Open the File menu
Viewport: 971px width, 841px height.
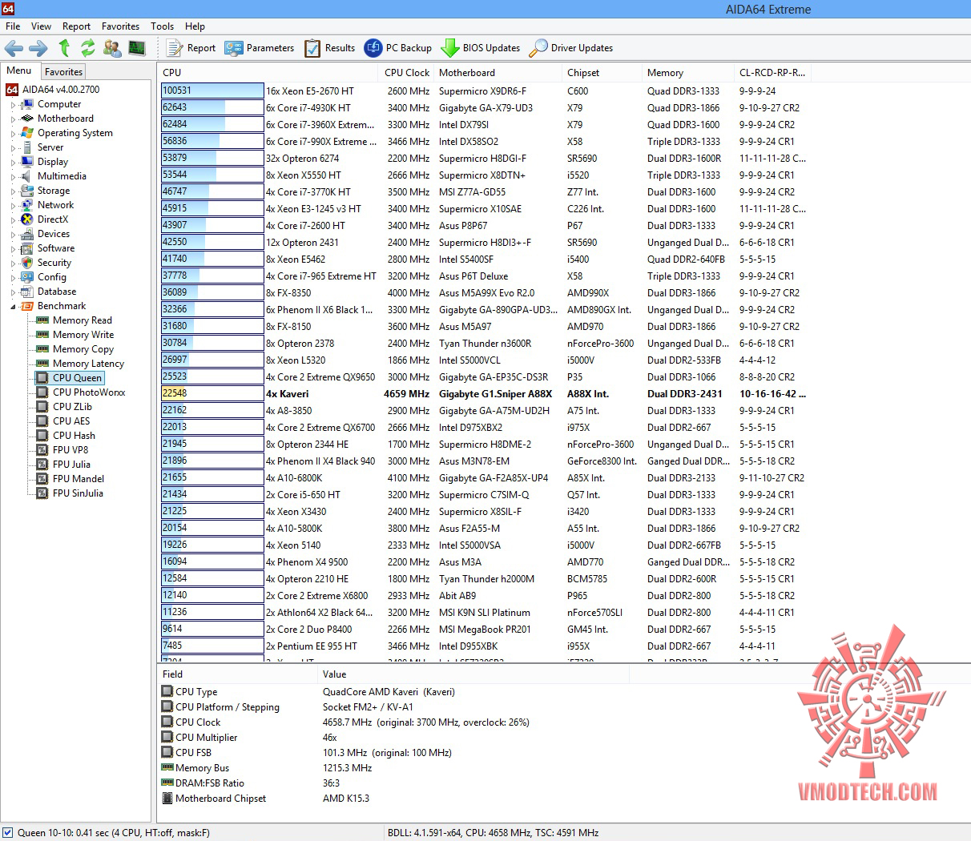pos(13,26)
